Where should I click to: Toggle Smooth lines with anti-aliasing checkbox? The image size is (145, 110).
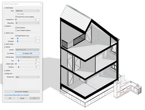16,17
